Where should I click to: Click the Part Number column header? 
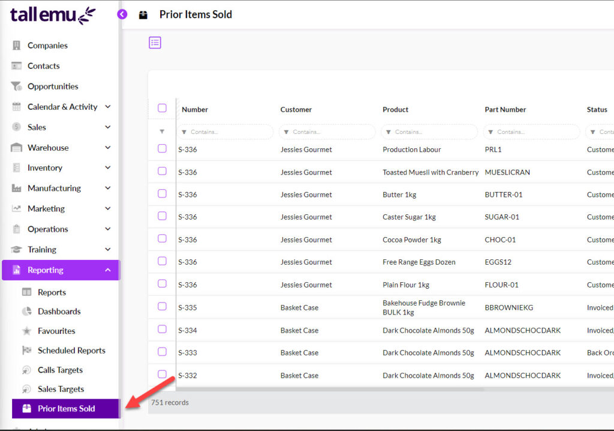tap(505, 110)
